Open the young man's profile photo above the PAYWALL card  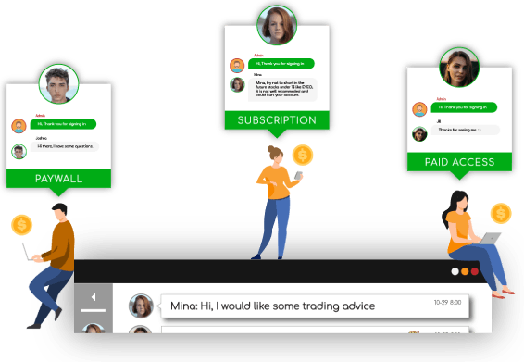click(59, 84)
